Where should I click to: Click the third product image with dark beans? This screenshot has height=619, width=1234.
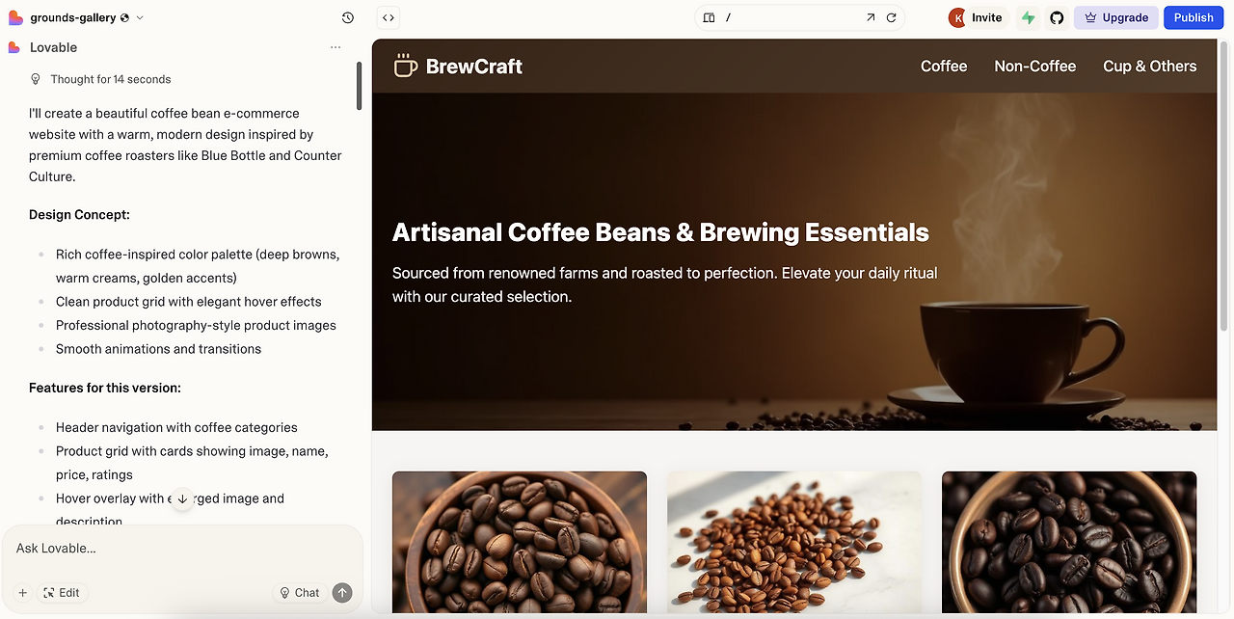[x=1069, y=542]
